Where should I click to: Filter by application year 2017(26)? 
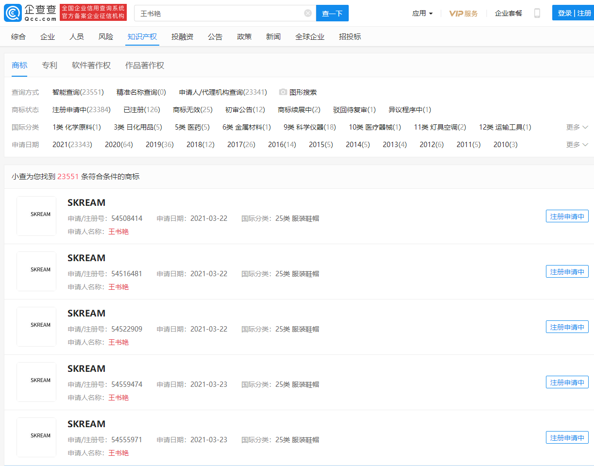click(x=241, y=145)
